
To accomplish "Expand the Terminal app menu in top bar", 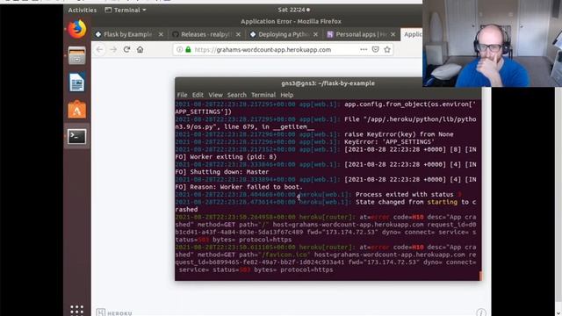I will 126,10.
